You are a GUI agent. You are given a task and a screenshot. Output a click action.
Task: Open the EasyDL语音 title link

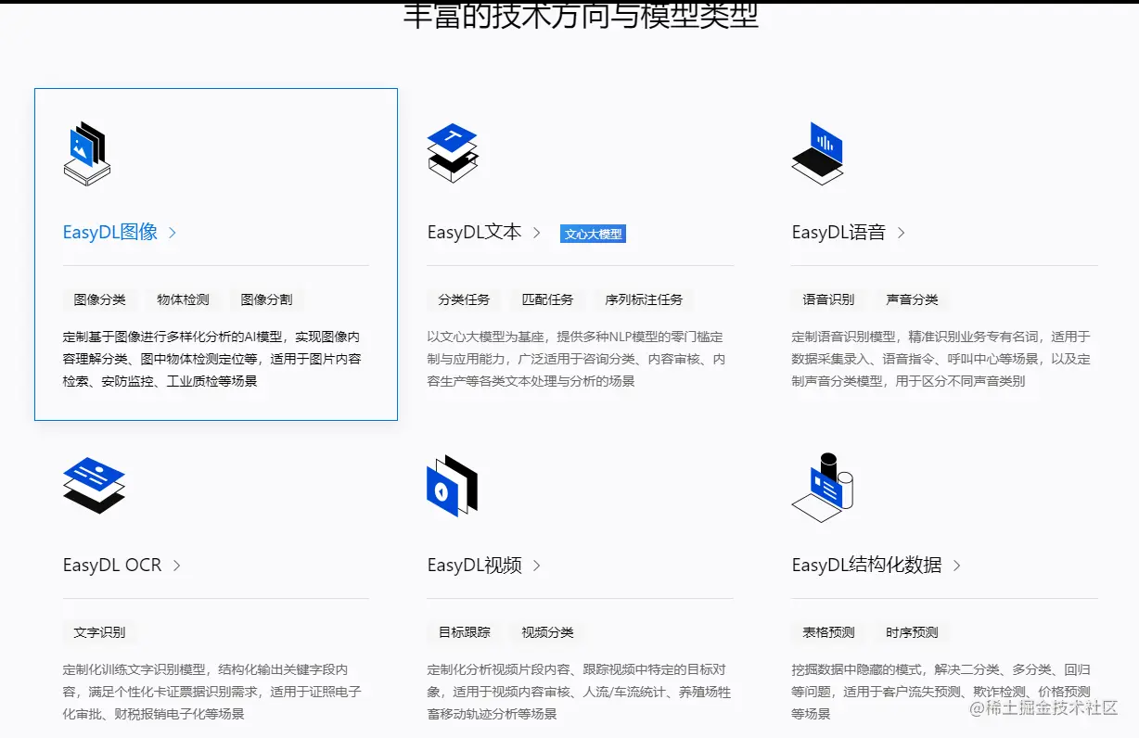tap(838, 232)
